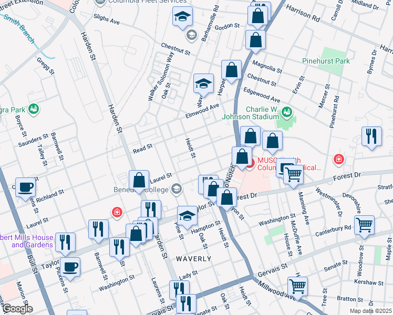
Task: Click the Smith Branch creek label
Action: tap(19, 29)
